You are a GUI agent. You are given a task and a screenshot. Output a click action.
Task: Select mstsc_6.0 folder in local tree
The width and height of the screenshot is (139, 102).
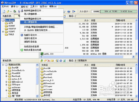(17, 79)
